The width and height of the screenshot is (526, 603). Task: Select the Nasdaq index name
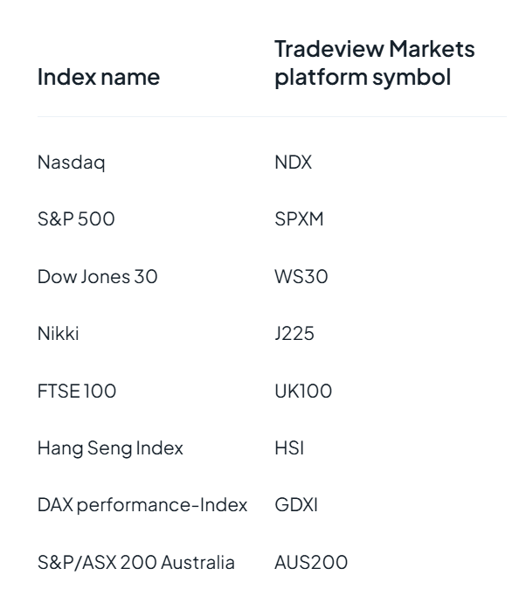click(x=71, y=162)
